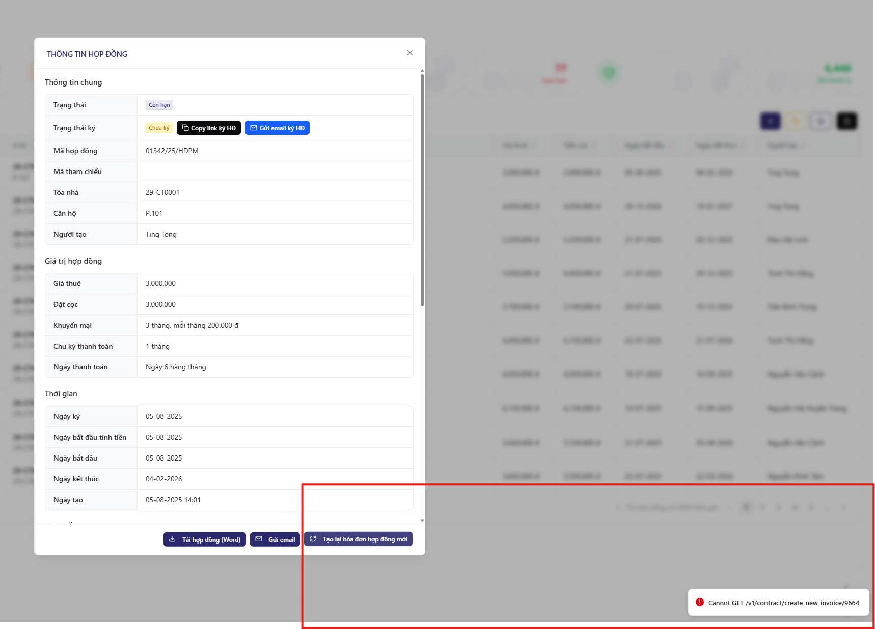This screenshot has width=875, height=629.
Task: Download contract via Tải hợp đồng (Word)
Action: coord(204,539)
